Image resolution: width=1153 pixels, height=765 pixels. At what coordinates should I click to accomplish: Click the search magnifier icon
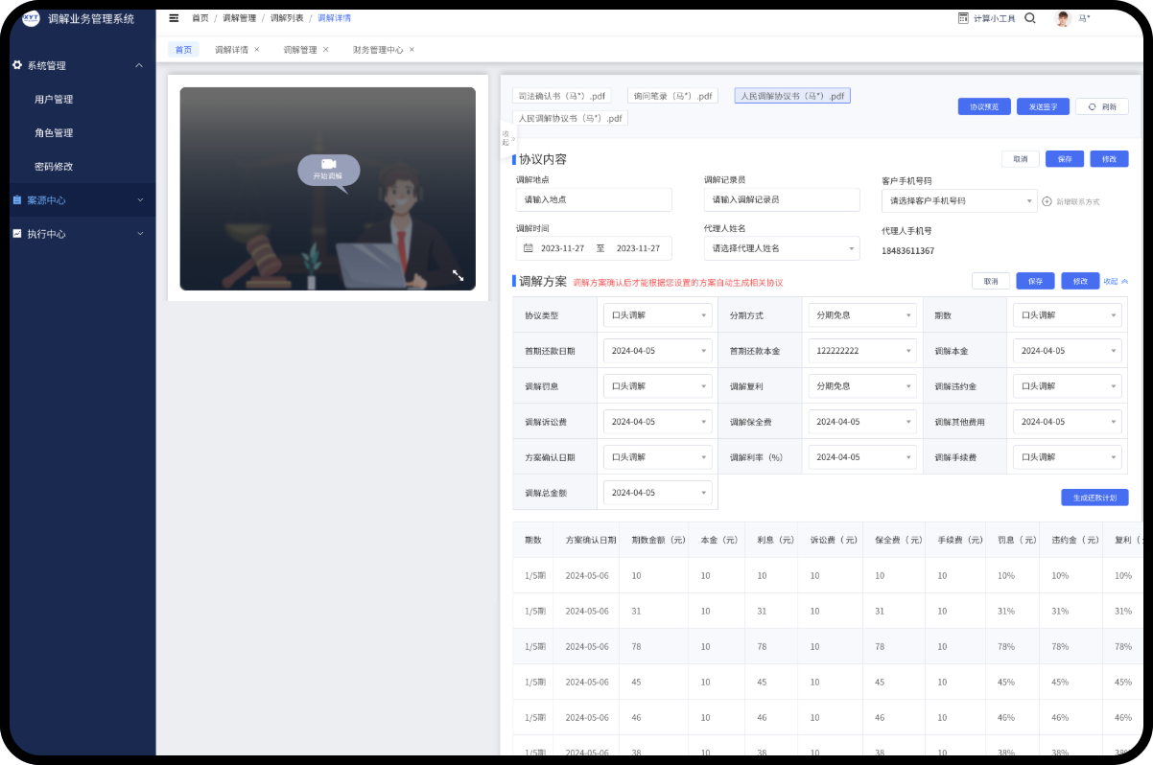[1030, 18]
